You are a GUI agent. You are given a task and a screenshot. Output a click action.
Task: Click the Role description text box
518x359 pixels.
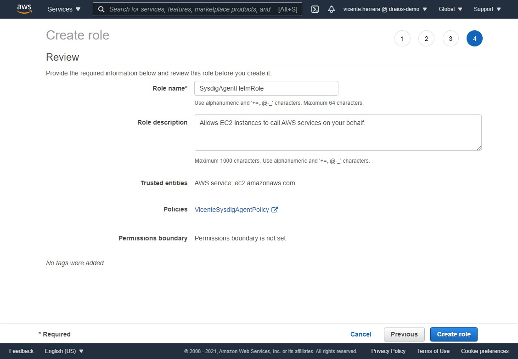coord(338,133)
